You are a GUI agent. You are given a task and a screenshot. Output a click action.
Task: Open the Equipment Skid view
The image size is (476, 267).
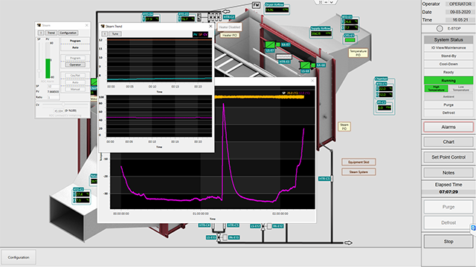pos(358,162)
